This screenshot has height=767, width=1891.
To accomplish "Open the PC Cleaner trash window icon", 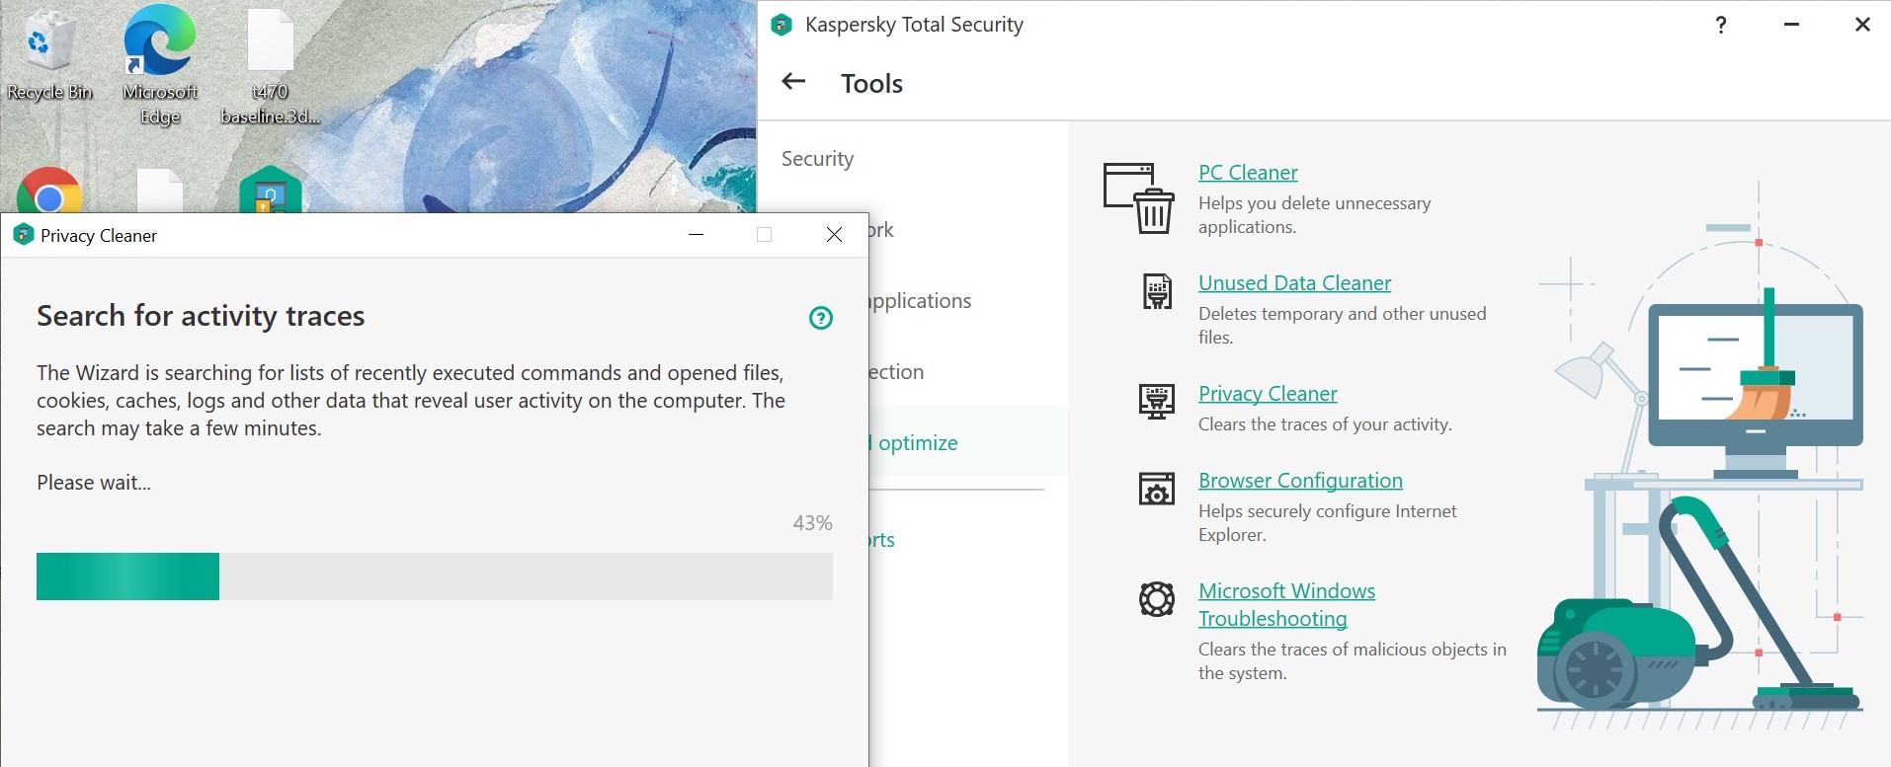I will tap(1139, 198).
